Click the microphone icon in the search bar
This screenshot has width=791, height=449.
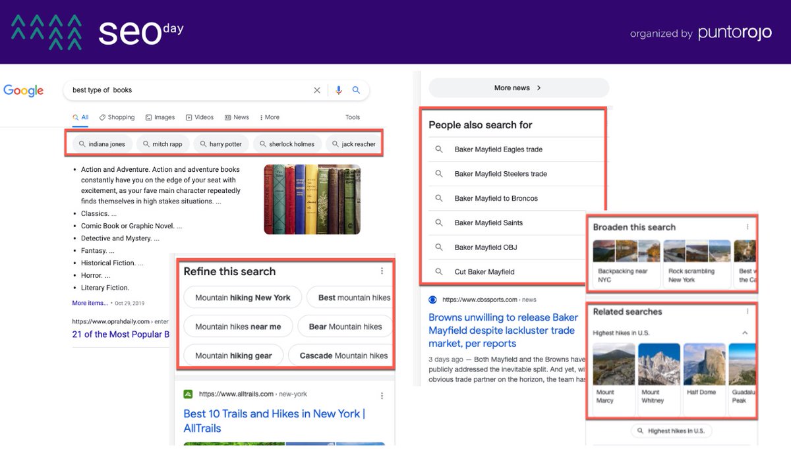coord(339,90)
